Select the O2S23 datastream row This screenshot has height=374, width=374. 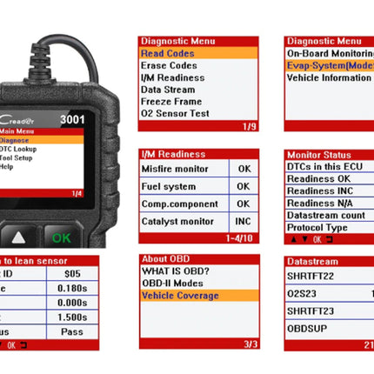click(330, 293)
